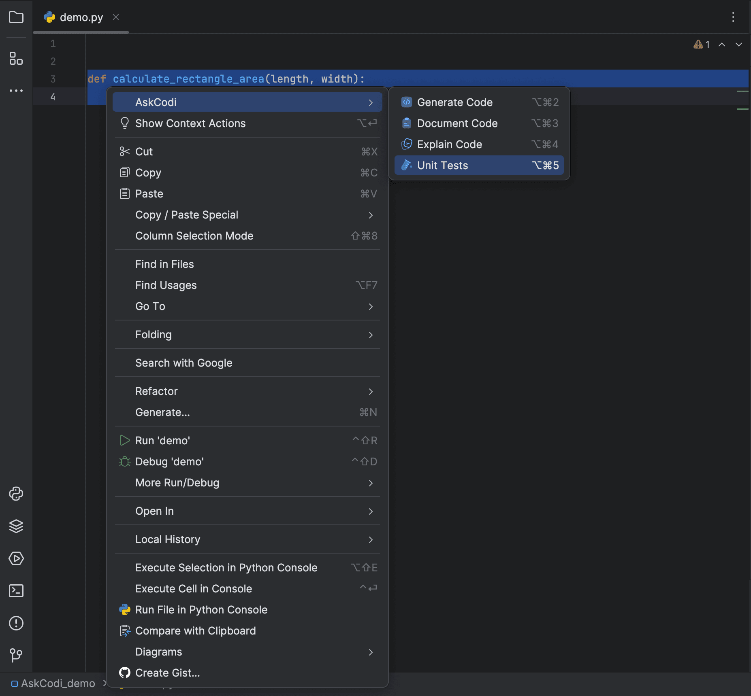Image resolution: width=751 pixels, height=696 pixels.
Task: Open the Project folder tool window icon
Action: (x=16, y=17)
